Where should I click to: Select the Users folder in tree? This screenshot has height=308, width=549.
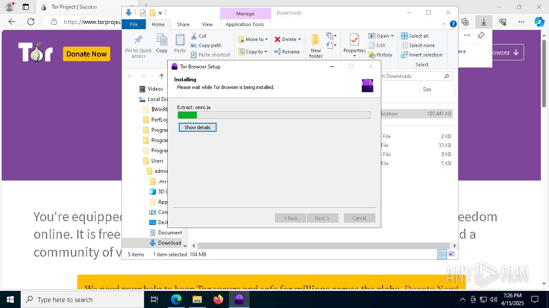point(153,161)
